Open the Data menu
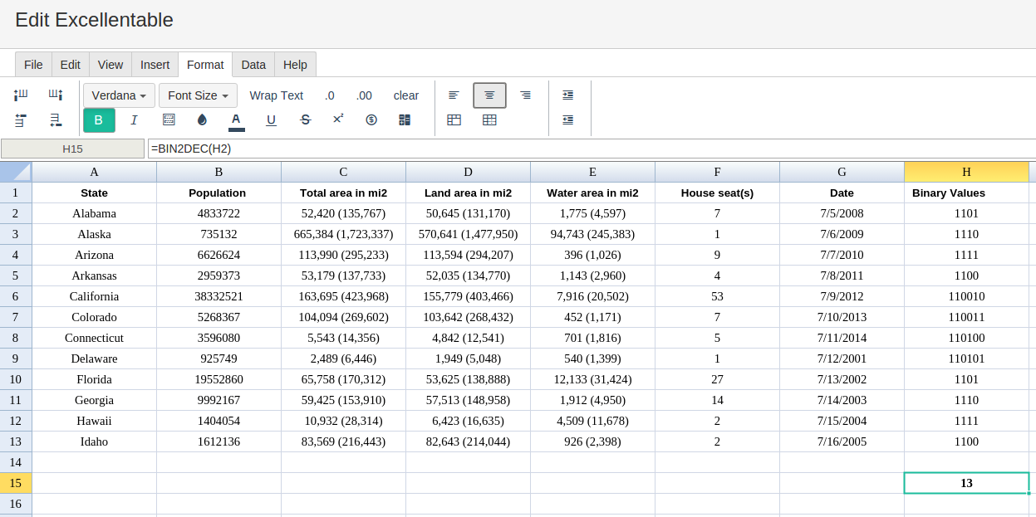The image size is (1036, 517). (x=253, y=65)
